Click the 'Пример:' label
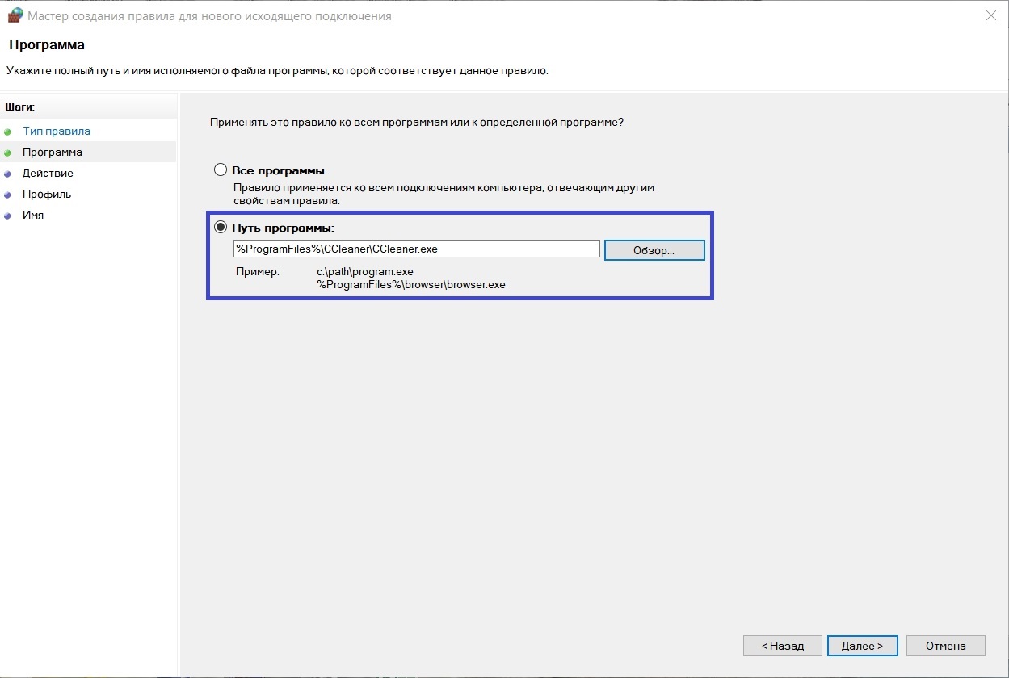Viewport: 1009px width, 678px height. [x=258, y=272]
